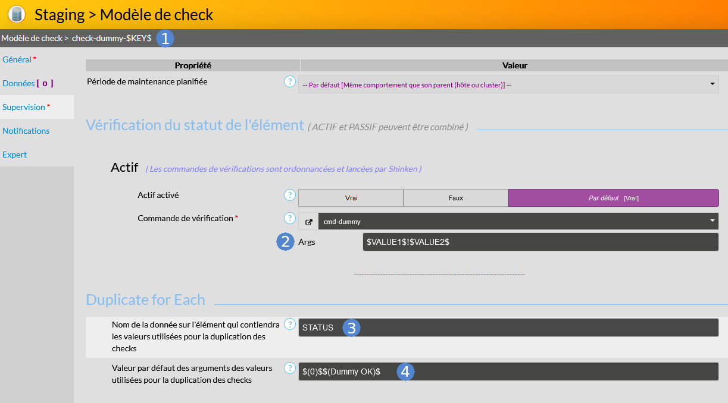Go to the Notifications tab
This screenshot has width=728, height=403.
26,131
